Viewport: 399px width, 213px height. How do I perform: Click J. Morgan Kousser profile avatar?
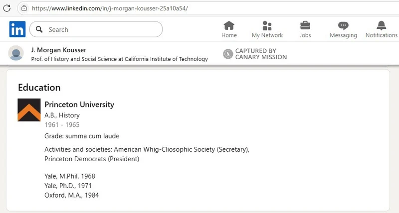click(x=16, y=53)
